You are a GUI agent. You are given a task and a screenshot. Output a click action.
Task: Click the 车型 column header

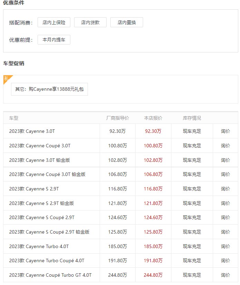14,118
